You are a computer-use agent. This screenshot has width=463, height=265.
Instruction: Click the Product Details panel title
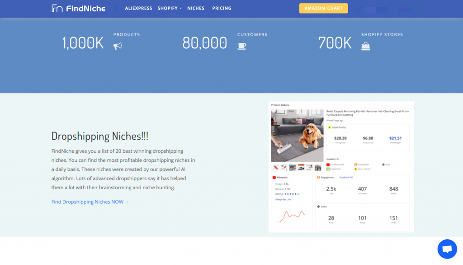coord(280,105)
